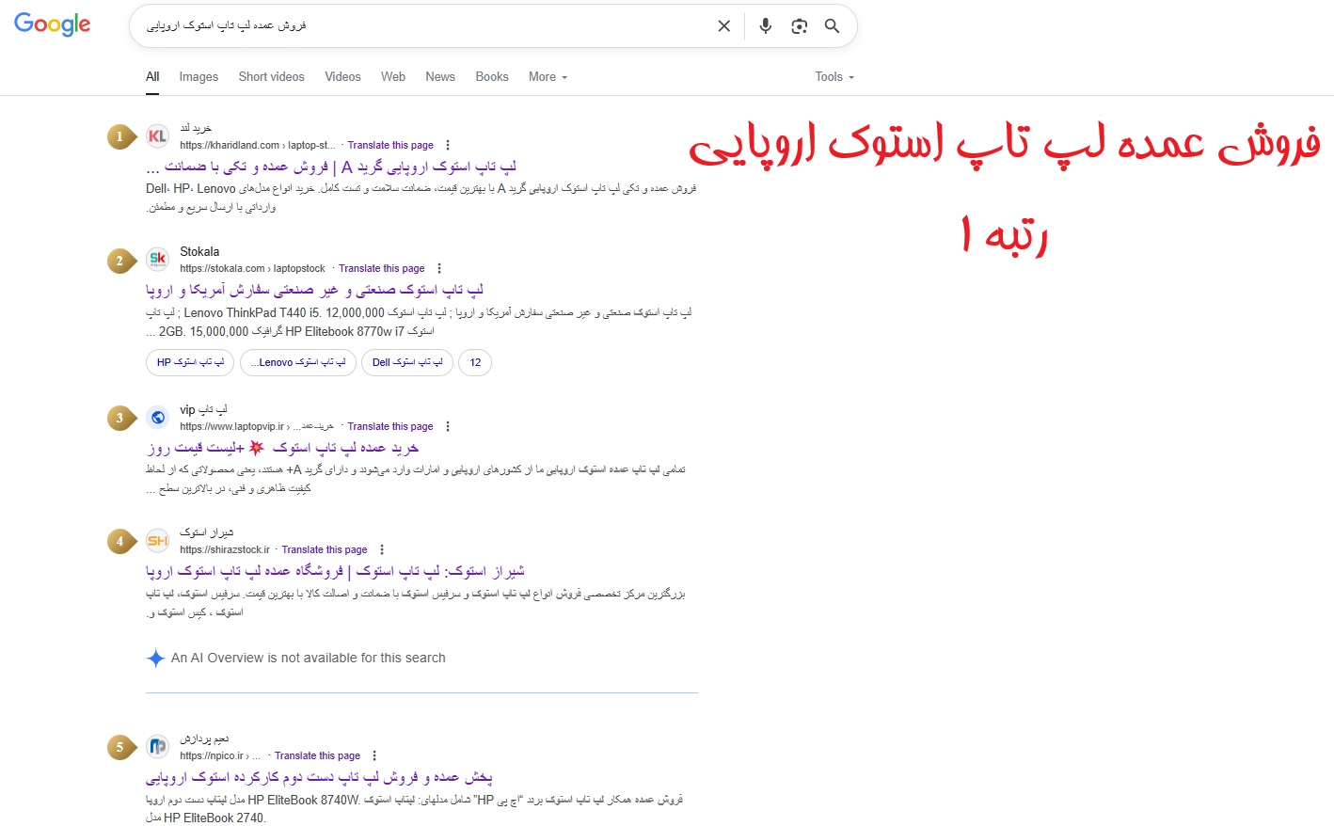
Task: Click the sitelink chip labeled 12
Action: point(475,363)
